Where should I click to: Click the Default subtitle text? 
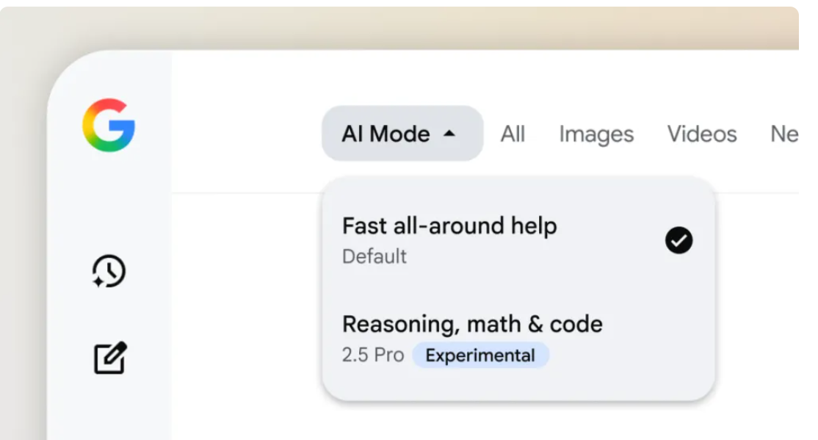click(374, 256)
